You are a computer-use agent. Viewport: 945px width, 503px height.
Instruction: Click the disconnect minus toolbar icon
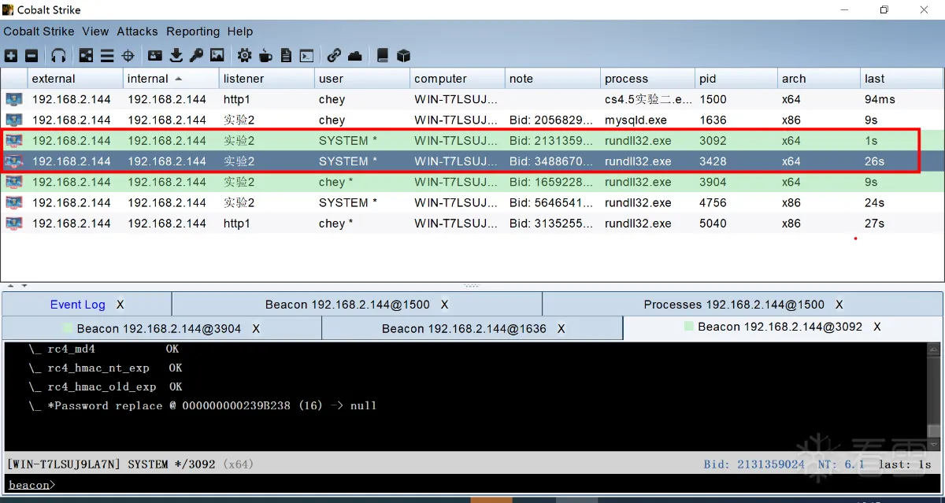pyautogui.click(x=31, y=56)
